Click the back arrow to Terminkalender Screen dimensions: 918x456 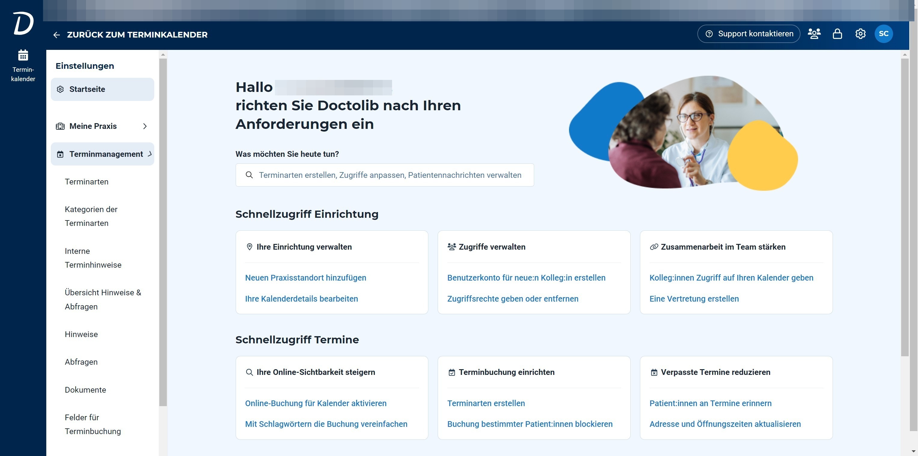57,35
